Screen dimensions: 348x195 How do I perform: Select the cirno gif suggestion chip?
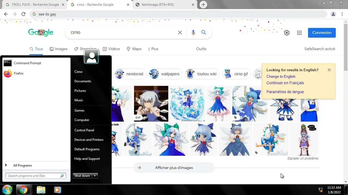(x=237, y=74)
